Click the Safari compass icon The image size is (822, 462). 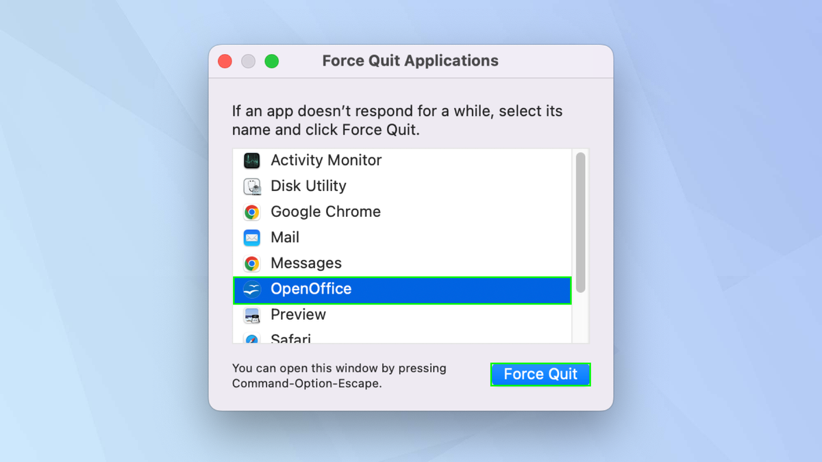(251, 338)
